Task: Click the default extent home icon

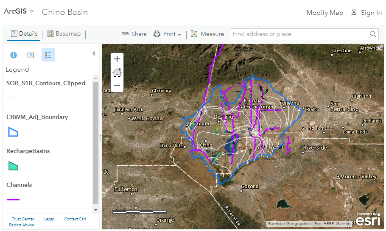Action: pos(117,72)
